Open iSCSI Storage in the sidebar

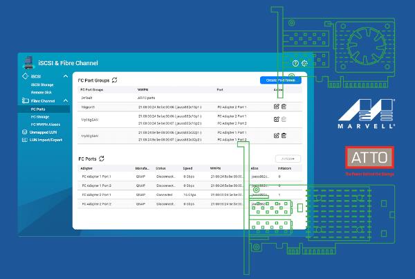click(42, 84)
